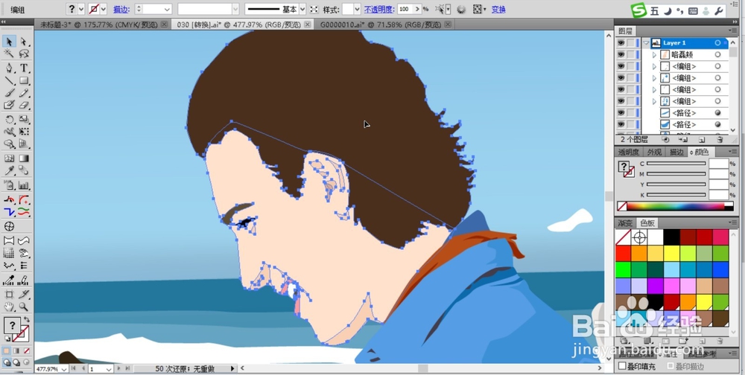Select the Rotate tool

pyautogui.click(x=9, y=120)
